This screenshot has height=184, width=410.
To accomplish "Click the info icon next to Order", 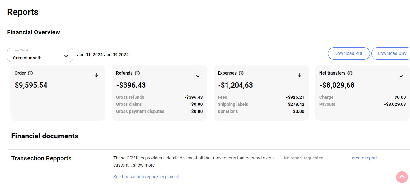I will tap(30, 73).
